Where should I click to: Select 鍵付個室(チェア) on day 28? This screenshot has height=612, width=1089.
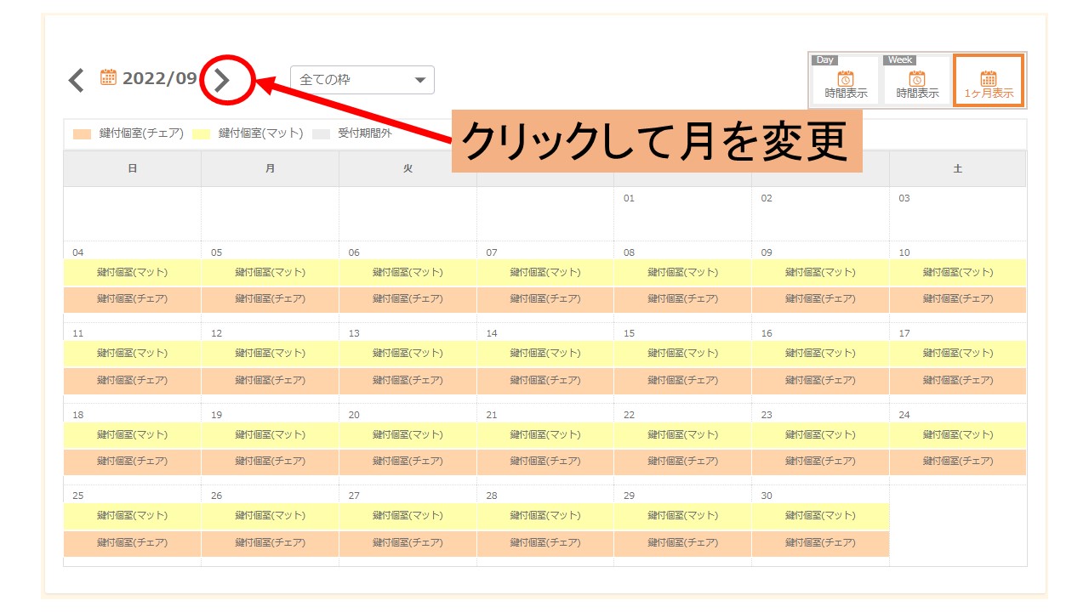pos(545,543)
